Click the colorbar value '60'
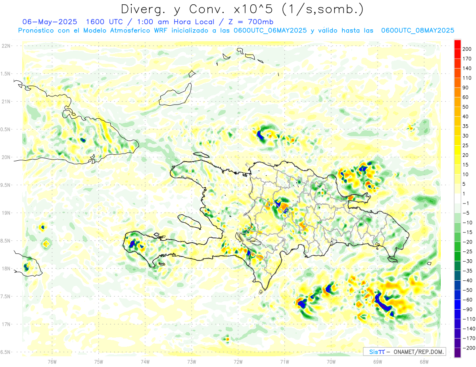 pos(466,97)
